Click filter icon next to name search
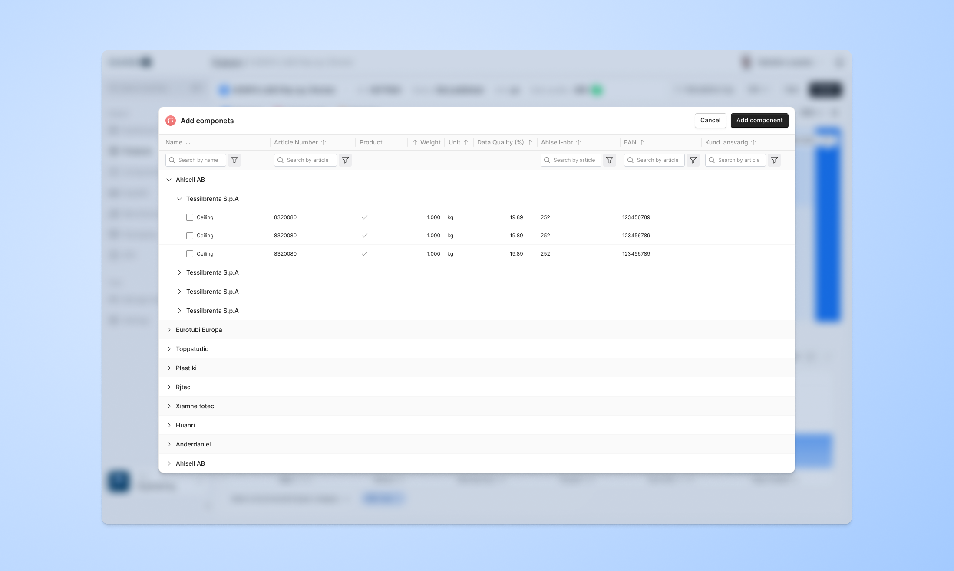This screenshot has height=571, width=954. pos(234,160)
